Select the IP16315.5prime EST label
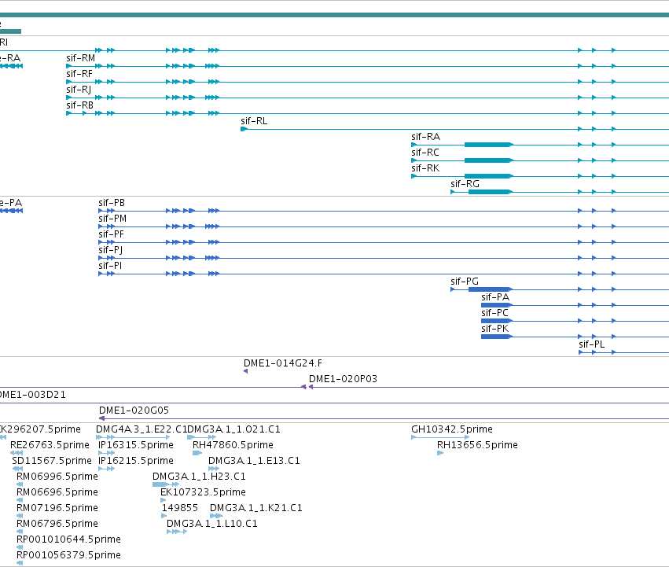This screenshot has height=567, width=669. [136, 445]
